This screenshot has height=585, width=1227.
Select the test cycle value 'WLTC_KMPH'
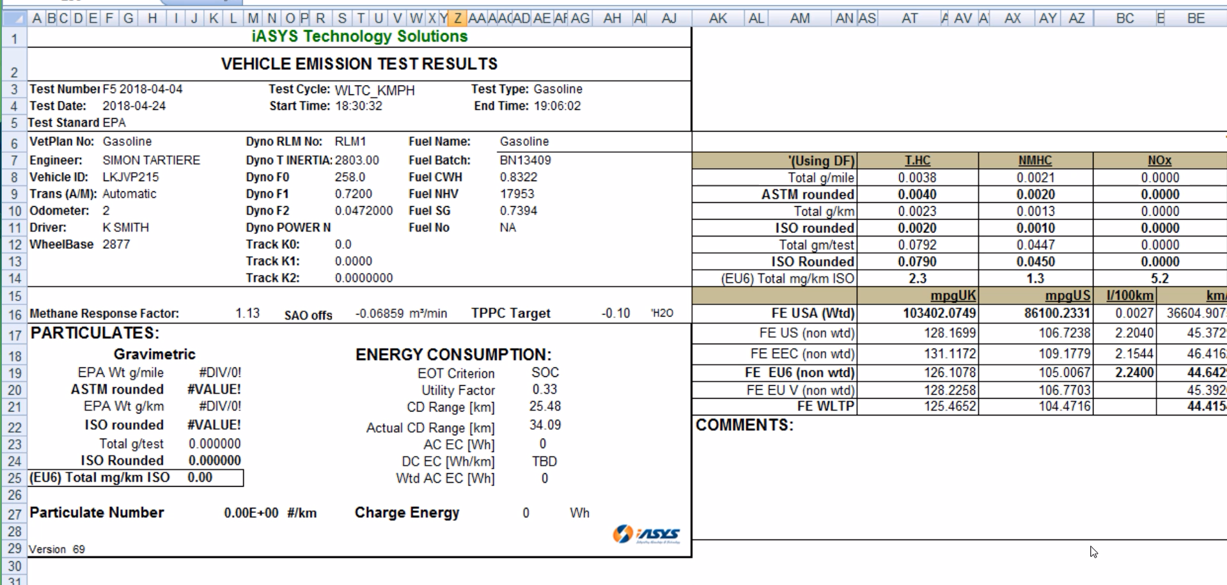point(375,90)
